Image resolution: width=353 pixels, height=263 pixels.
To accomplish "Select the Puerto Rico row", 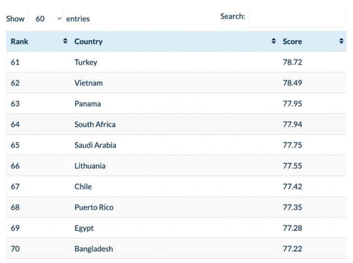I will [177, 207].
